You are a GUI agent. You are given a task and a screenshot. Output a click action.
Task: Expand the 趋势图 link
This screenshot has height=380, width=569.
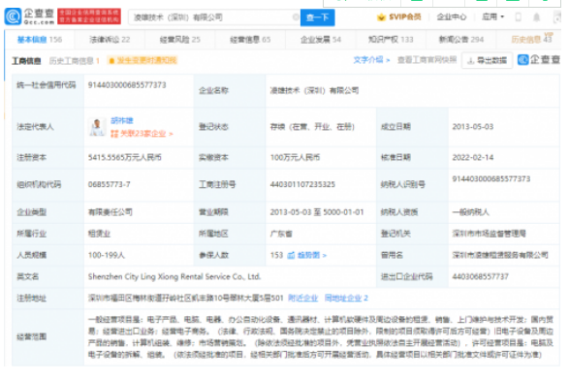point(312,256)
